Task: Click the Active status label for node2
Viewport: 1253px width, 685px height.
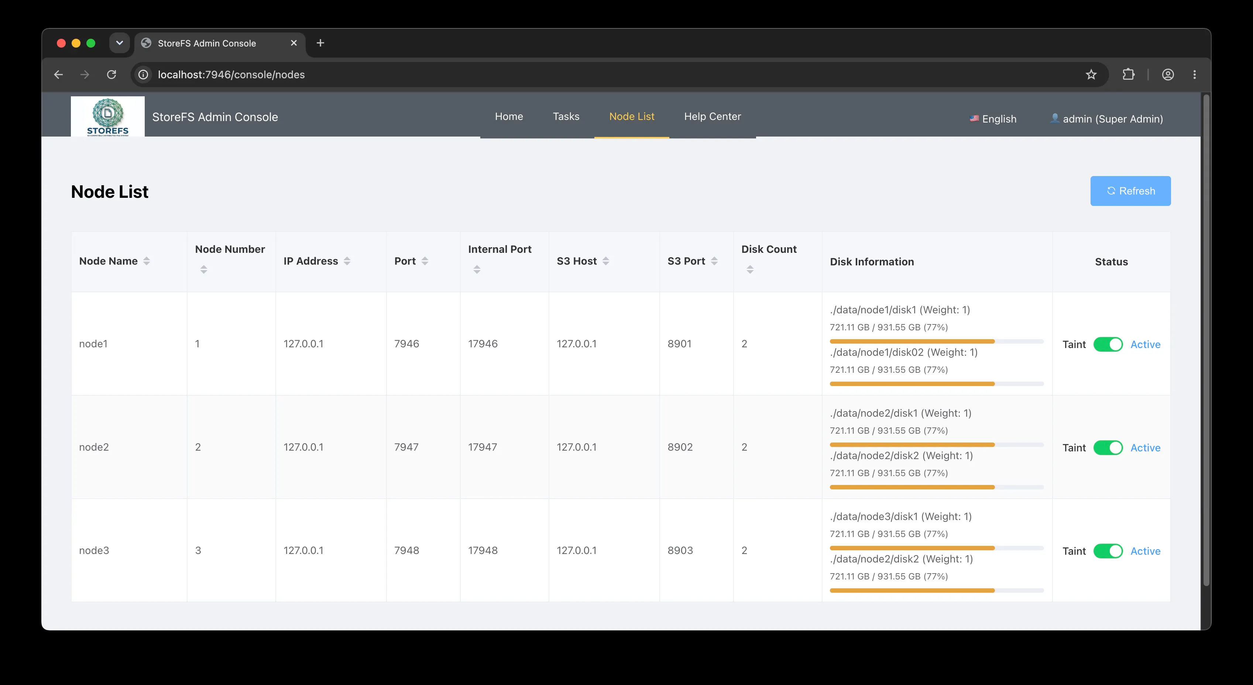Action: pos(1146,448)
